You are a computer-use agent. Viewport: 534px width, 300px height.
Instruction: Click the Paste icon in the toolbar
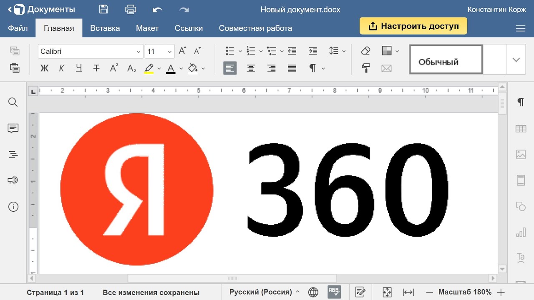pos(15,68)
